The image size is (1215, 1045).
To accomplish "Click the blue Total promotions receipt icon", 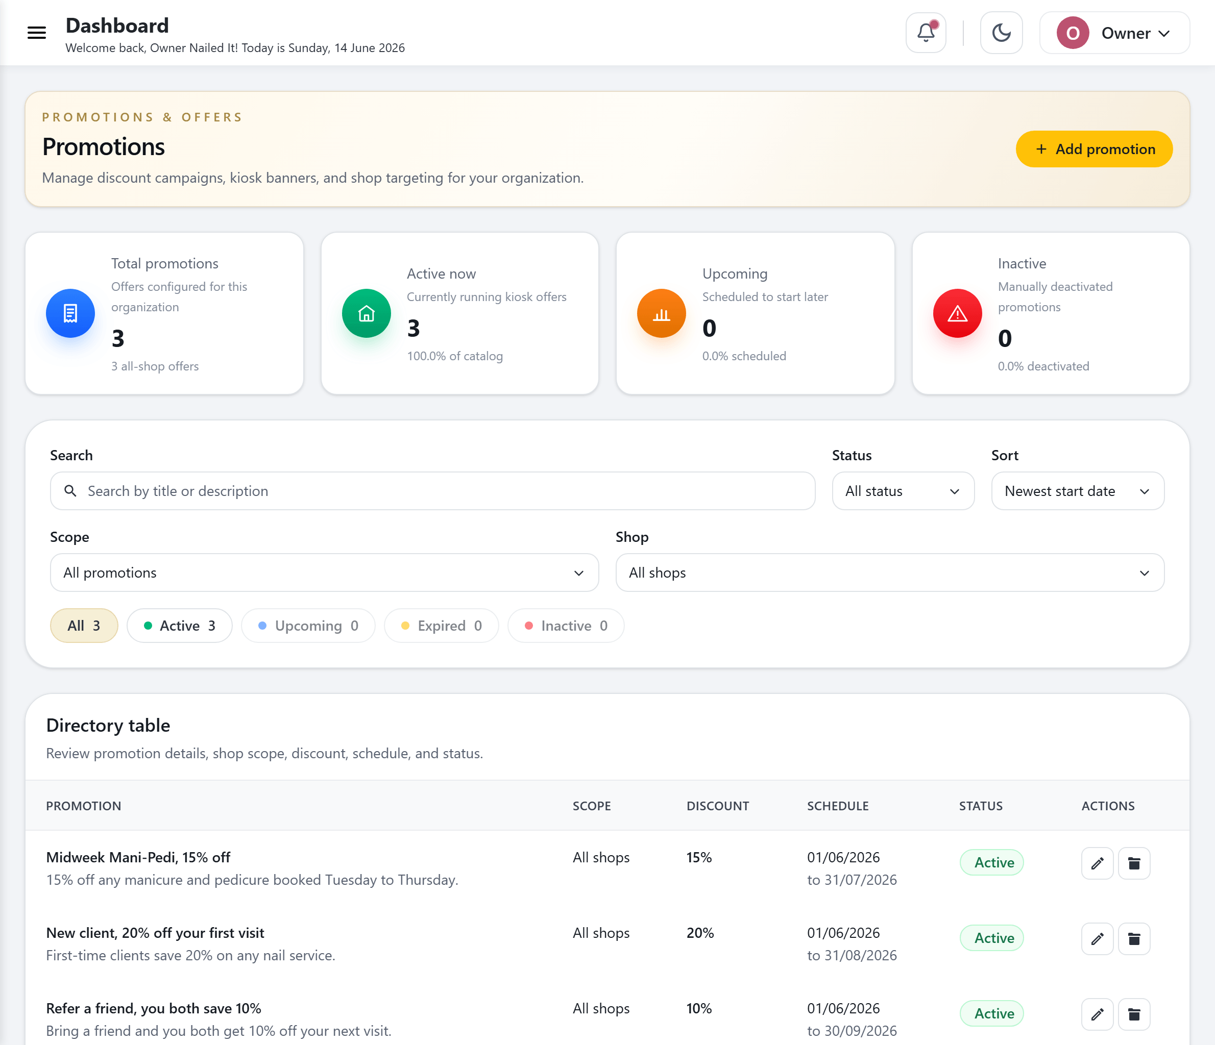I will coord(70,313).
